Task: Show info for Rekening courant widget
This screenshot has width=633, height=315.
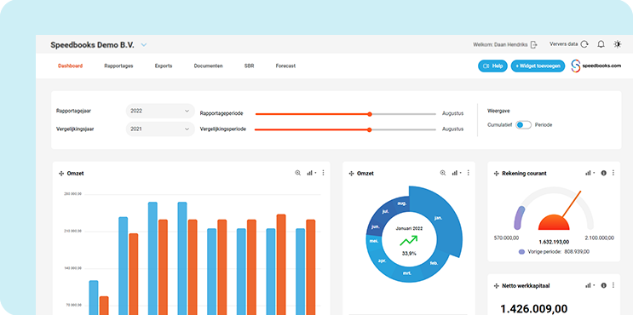Action: coord(603,173)
